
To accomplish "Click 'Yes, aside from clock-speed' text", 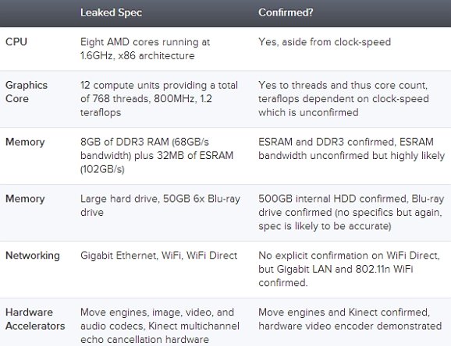I will click(x=325, y=42).
